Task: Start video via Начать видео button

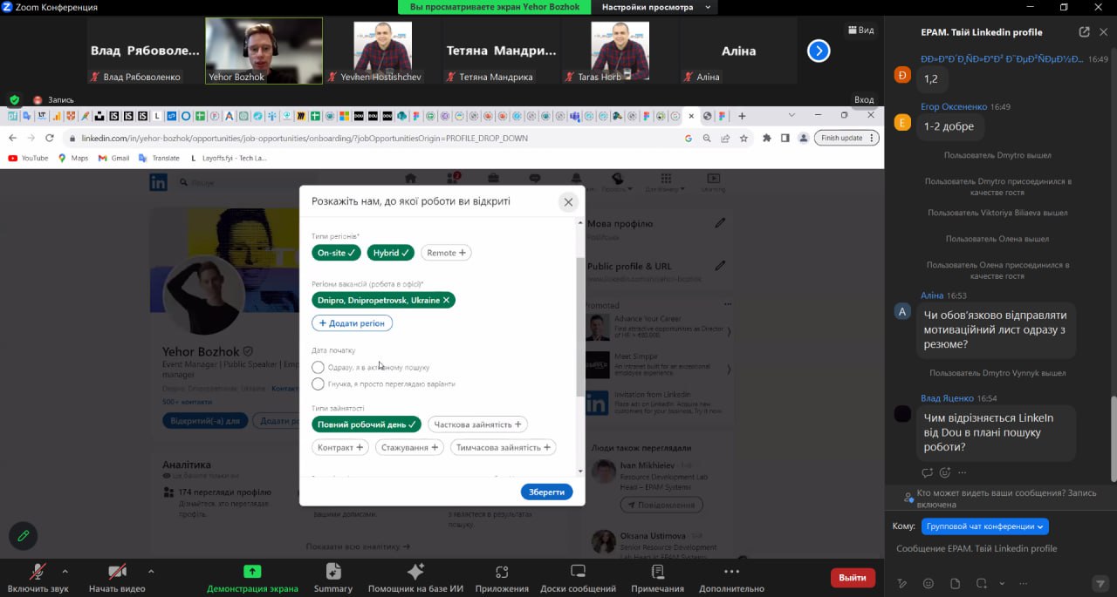Action: [117, 578]
